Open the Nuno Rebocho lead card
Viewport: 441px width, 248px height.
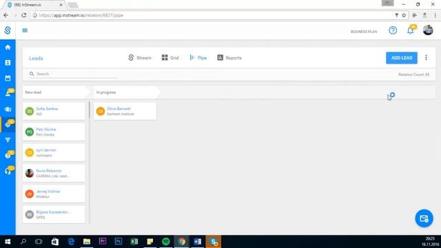tap(54, 173)
